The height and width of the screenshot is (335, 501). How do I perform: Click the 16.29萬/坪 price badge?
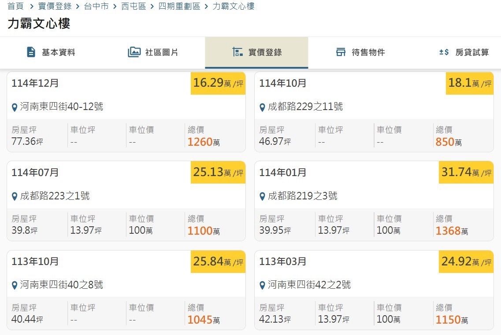(218, 83)
